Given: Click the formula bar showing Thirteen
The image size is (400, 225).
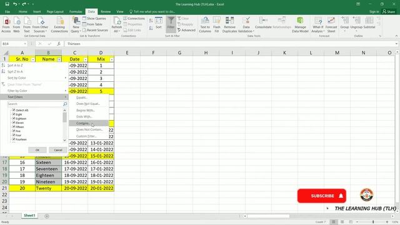Looking at the screenshot, I should point(229,44).
